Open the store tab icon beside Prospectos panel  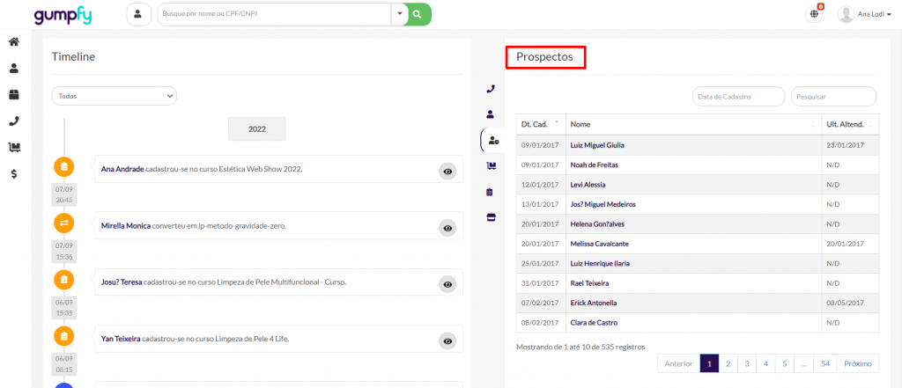point(491,217)
